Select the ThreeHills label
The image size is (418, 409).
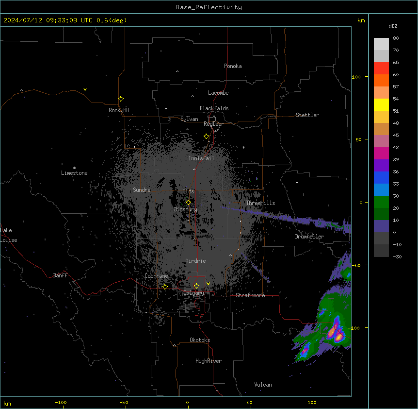coord(260,203)
